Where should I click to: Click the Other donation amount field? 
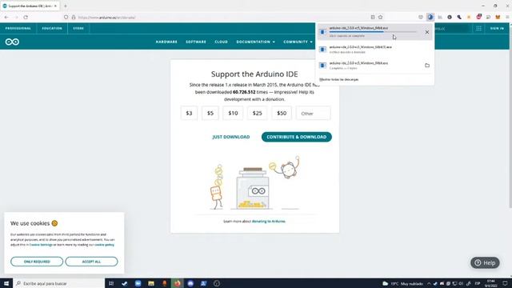[x=313, y=114]
